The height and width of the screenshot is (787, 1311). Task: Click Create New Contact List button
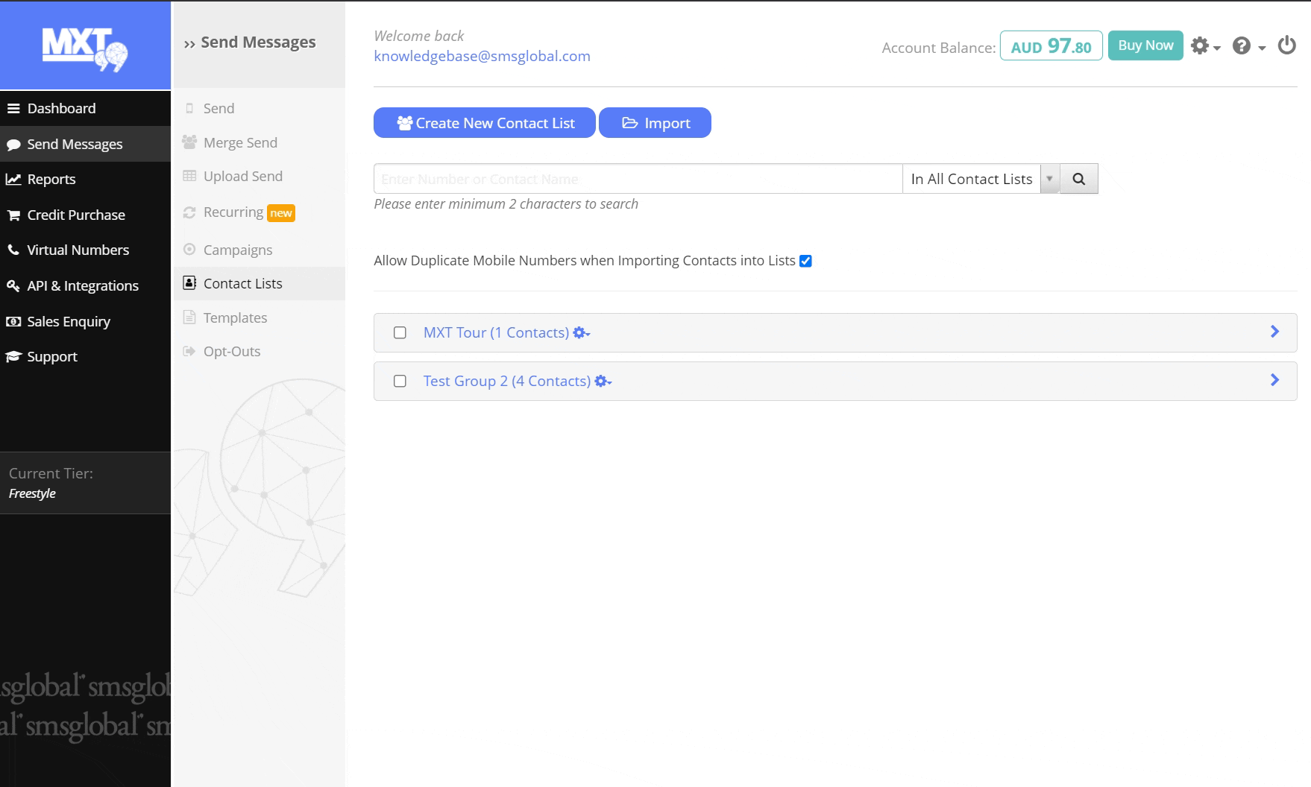pos(484,123)
